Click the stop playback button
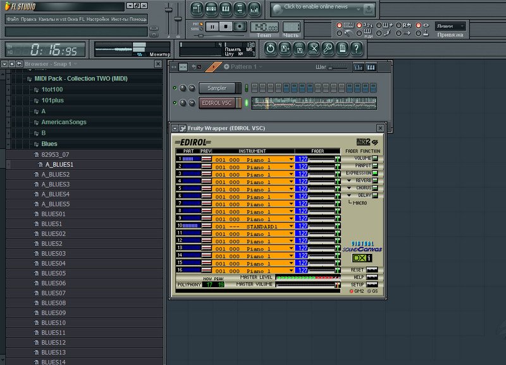The image size is (506, 365). tap(226, 27)
